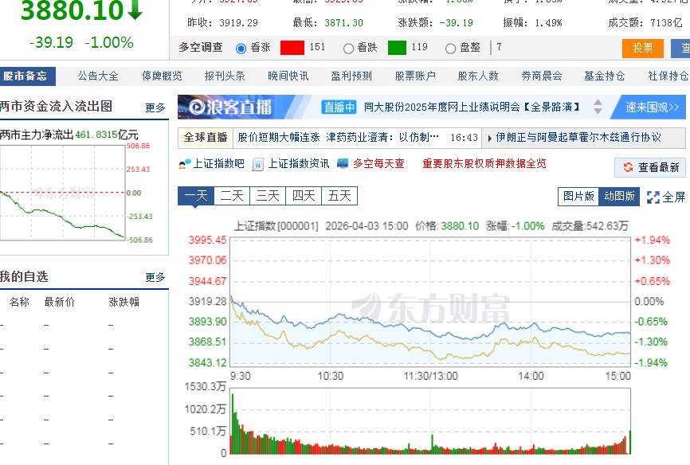
Task: Click the 浪客直播 broadcast logo icon
Action: [195, 107]
